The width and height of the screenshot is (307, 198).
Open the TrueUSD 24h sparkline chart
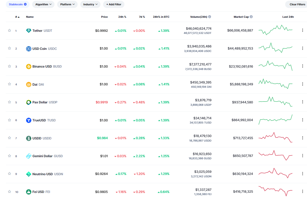[275, 120]
